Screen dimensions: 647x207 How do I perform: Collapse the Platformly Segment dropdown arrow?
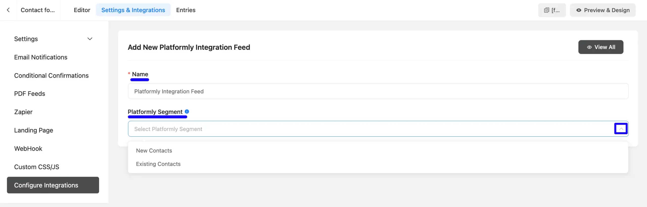[x=621, y=129]
